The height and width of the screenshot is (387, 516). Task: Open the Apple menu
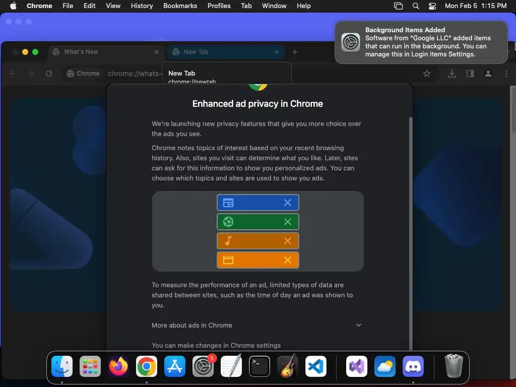pyautogui.click(x=13, y=6)
